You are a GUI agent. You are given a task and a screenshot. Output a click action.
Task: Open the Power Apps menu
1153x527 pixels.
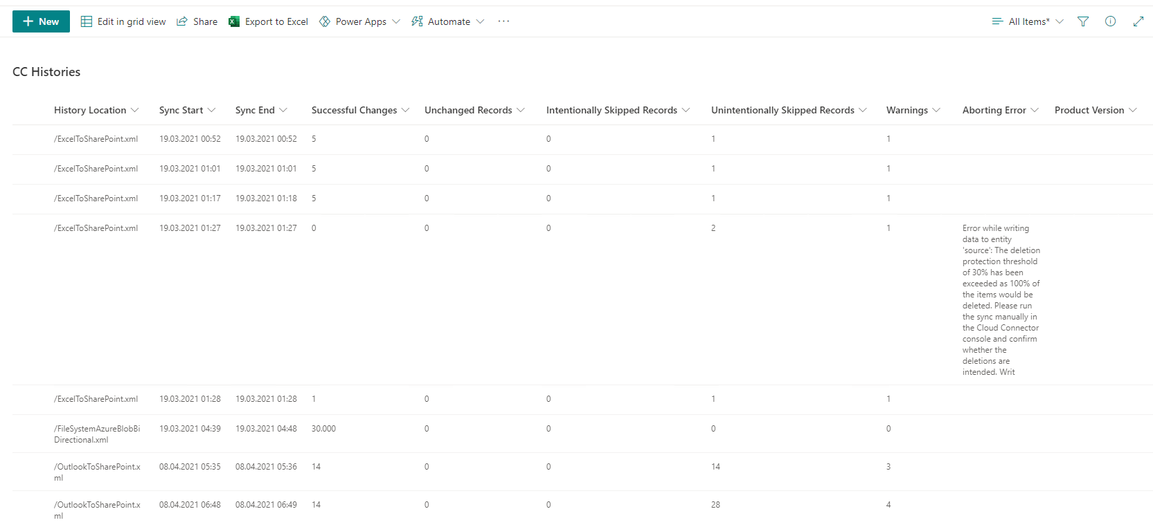[x=359, y=21]
